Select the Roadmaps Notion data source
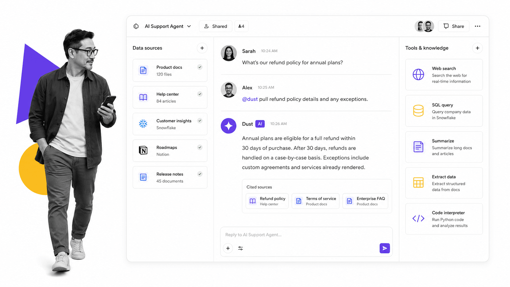The image size is (510, 287). 170,151
